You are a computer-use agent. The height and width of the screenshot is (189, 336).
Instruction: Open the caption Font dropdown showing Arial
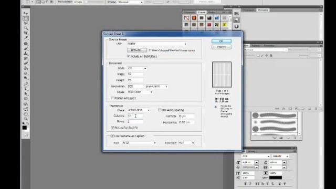tap(139, 143)
